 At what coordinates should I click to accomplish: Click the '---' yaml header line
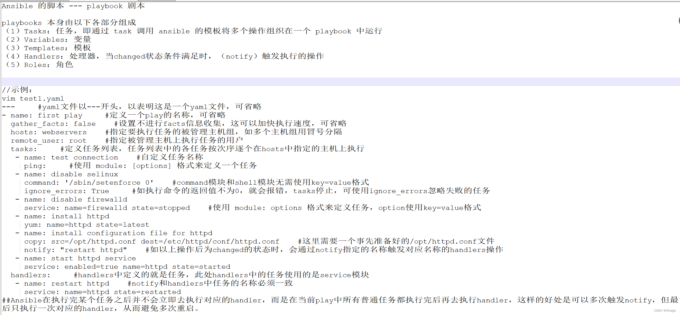(131, 107)
